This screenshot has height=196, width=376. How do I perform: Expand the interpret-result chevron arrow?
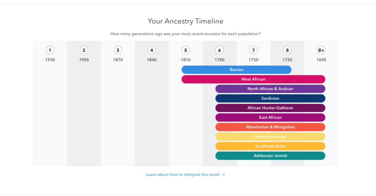click(224, 175)
